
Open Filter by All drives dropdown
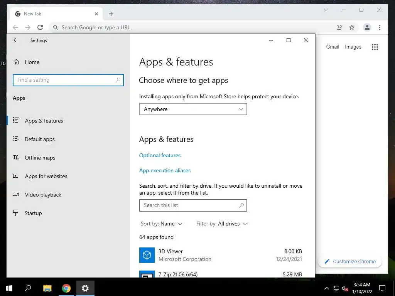[x=222, y=224]
